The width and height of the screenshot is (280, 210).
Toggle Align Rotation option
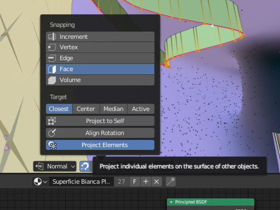tap(100, 133)
